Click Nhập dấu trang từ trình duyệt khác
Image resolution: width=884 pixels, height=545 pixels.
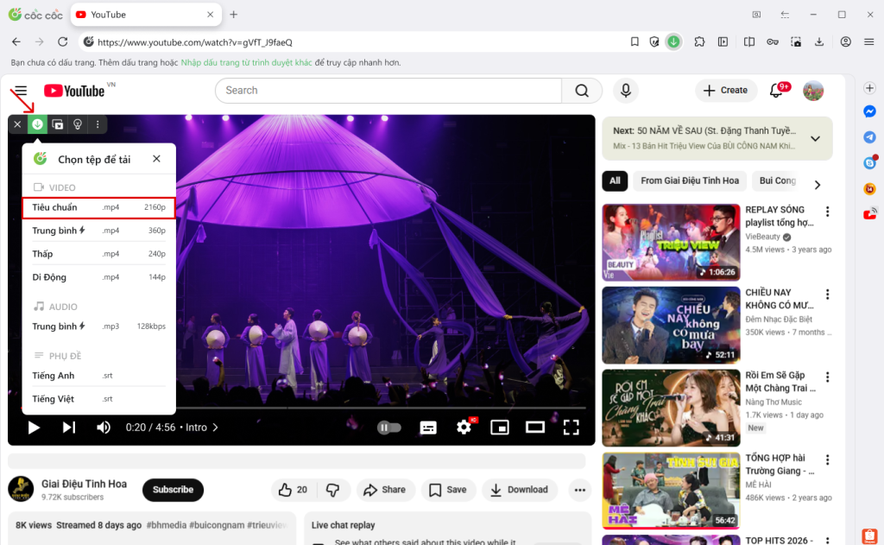[x=246, y=63]
